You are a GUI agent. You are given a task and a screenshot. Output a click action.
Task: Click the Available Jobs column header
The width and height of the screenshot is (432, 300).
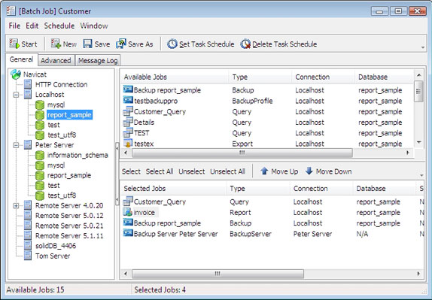click(174, 77)
